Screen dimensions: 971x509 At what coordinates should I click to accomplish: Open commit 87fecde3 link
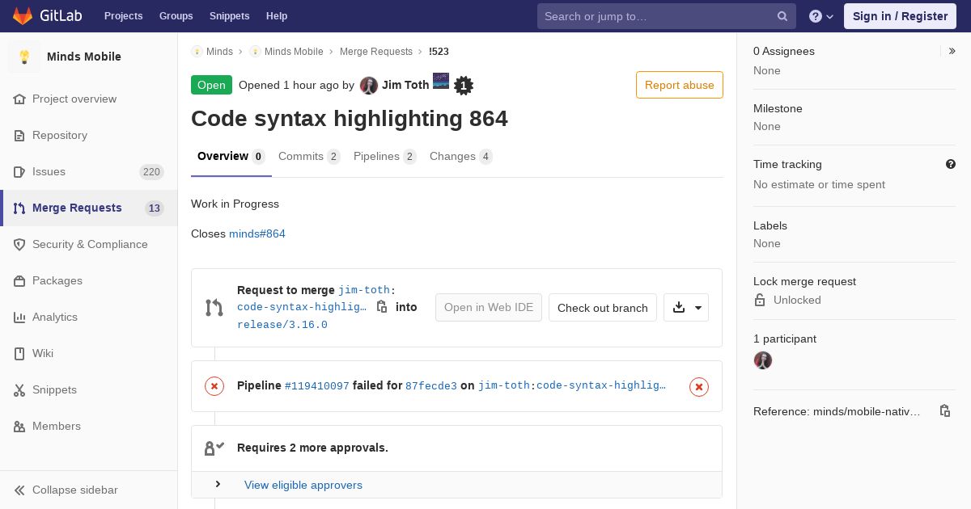431,386
